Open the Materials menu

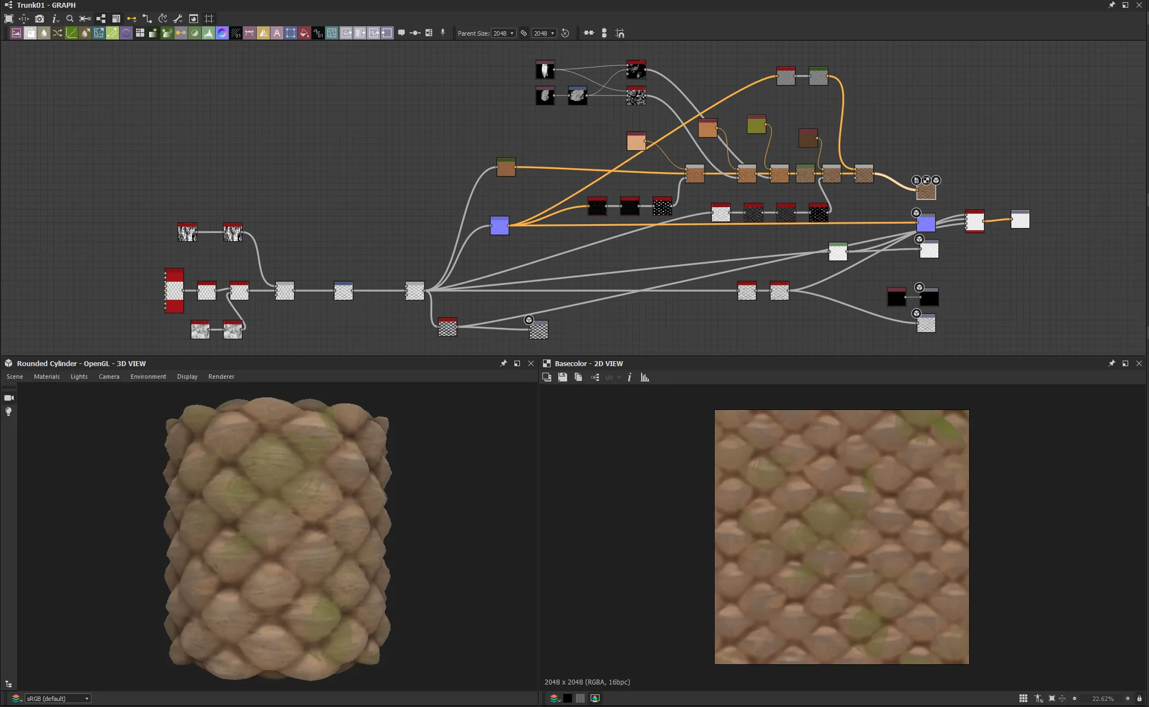click(47, 377)
